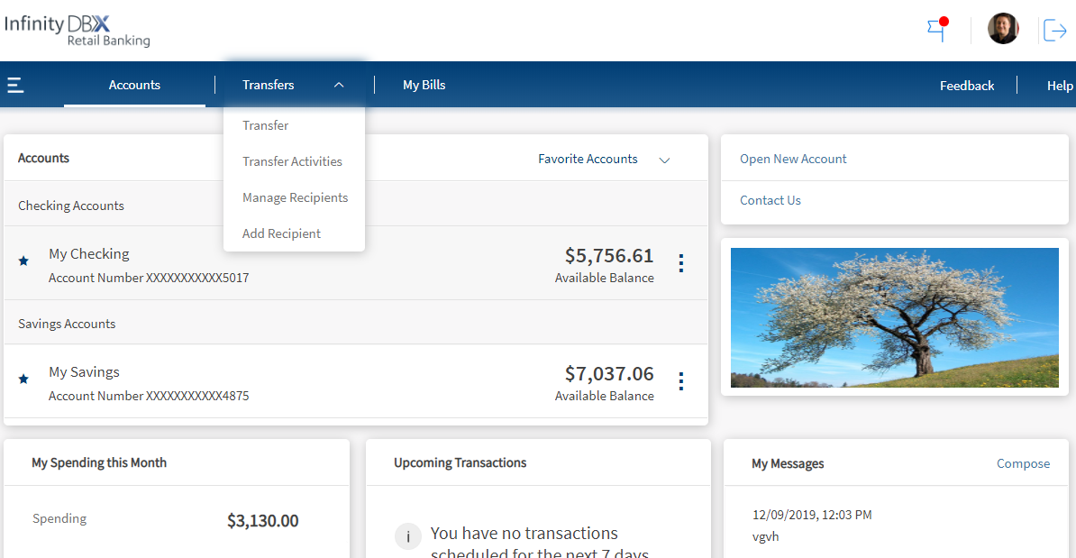Click the Contact Us link
The height and width of the screenshot is (558, 1076).
tap(770, 200)
